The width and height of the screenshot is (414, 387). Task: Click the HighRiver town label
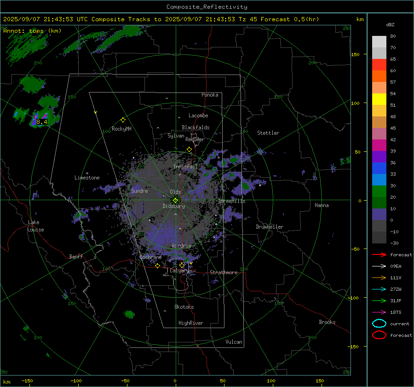[191, 323]
